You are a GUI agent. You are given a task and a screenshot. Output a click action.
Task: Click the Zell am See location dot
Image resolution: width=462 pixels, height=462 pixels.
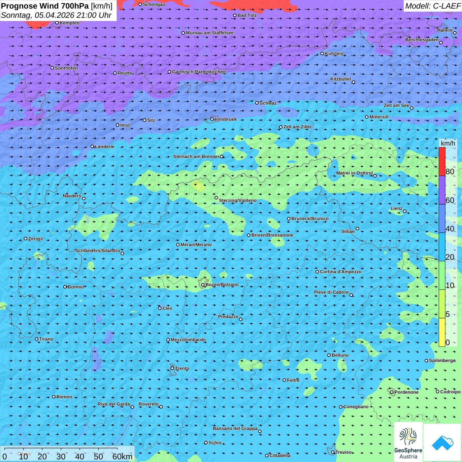(x=412, y=108)
